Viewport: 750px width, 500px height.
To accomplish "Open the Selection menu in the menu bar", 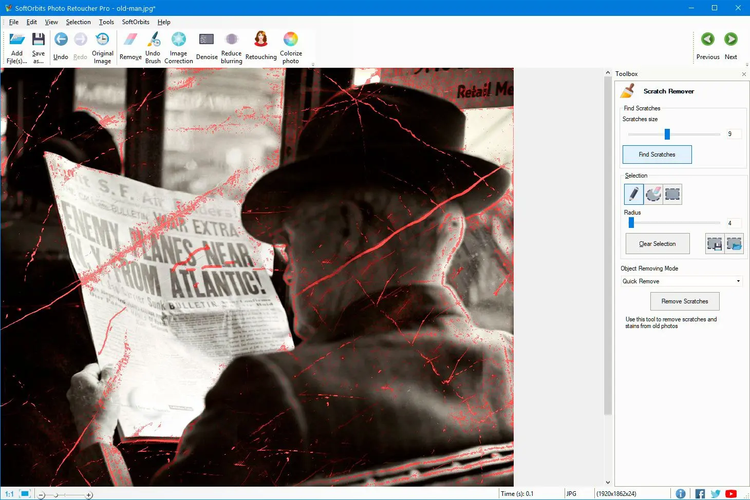I will (x=78, y=22).
